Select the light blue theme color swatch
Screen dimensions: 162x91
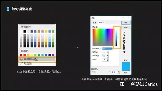pyautogui.click(x=50, y=31)
